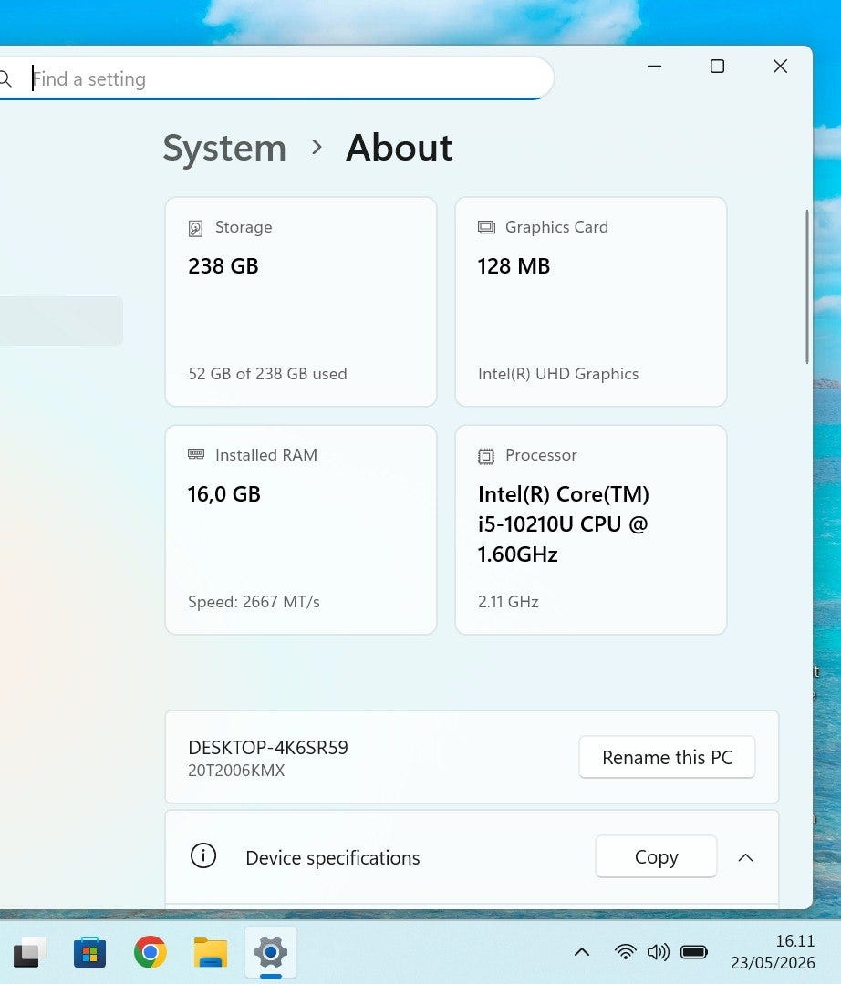This screenshot has height=984, width=841.
Task: Click the About page heading
Action: click(x=400, y=148)
